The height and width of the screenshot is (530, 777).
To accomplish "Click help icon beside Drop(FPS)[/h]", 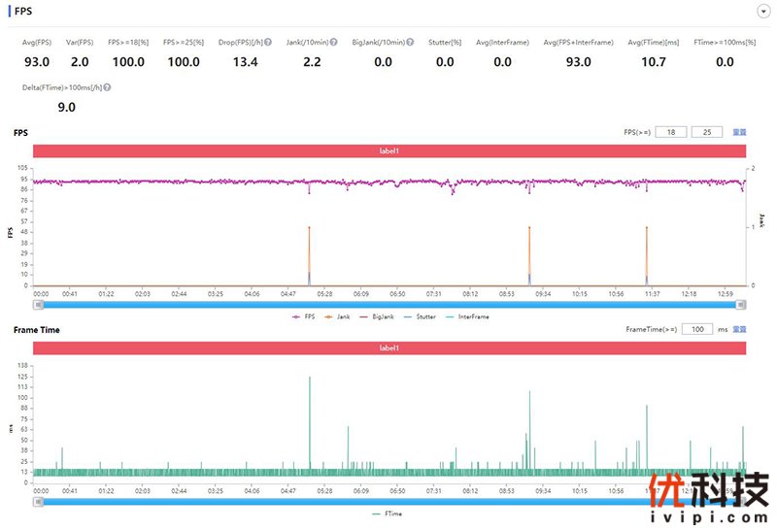I will [270, 43].
